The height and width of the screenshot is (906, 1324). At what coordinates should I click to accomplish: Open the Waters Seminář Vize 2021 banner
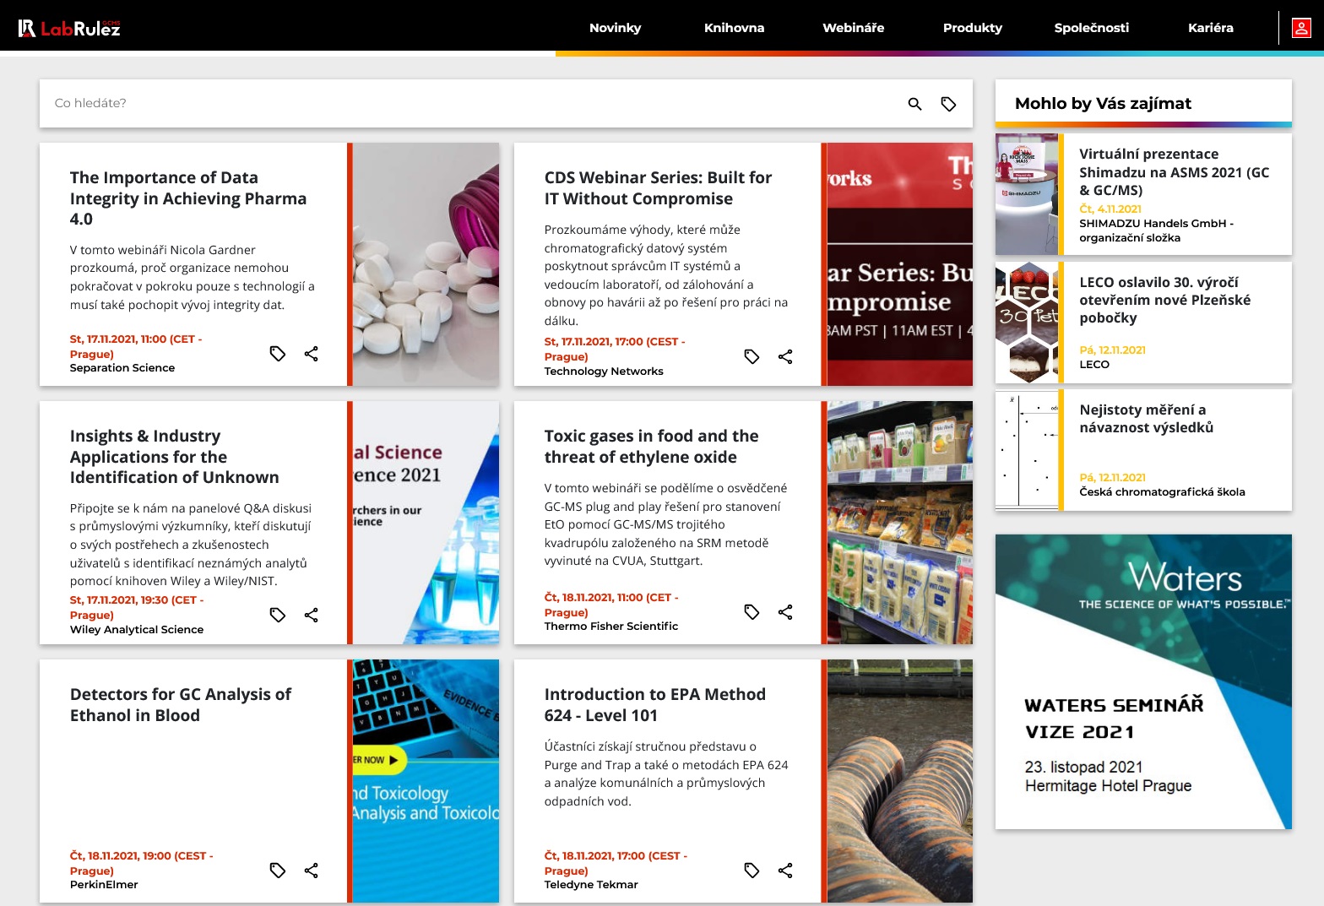pyautogui.click(x=1143, y=681)
